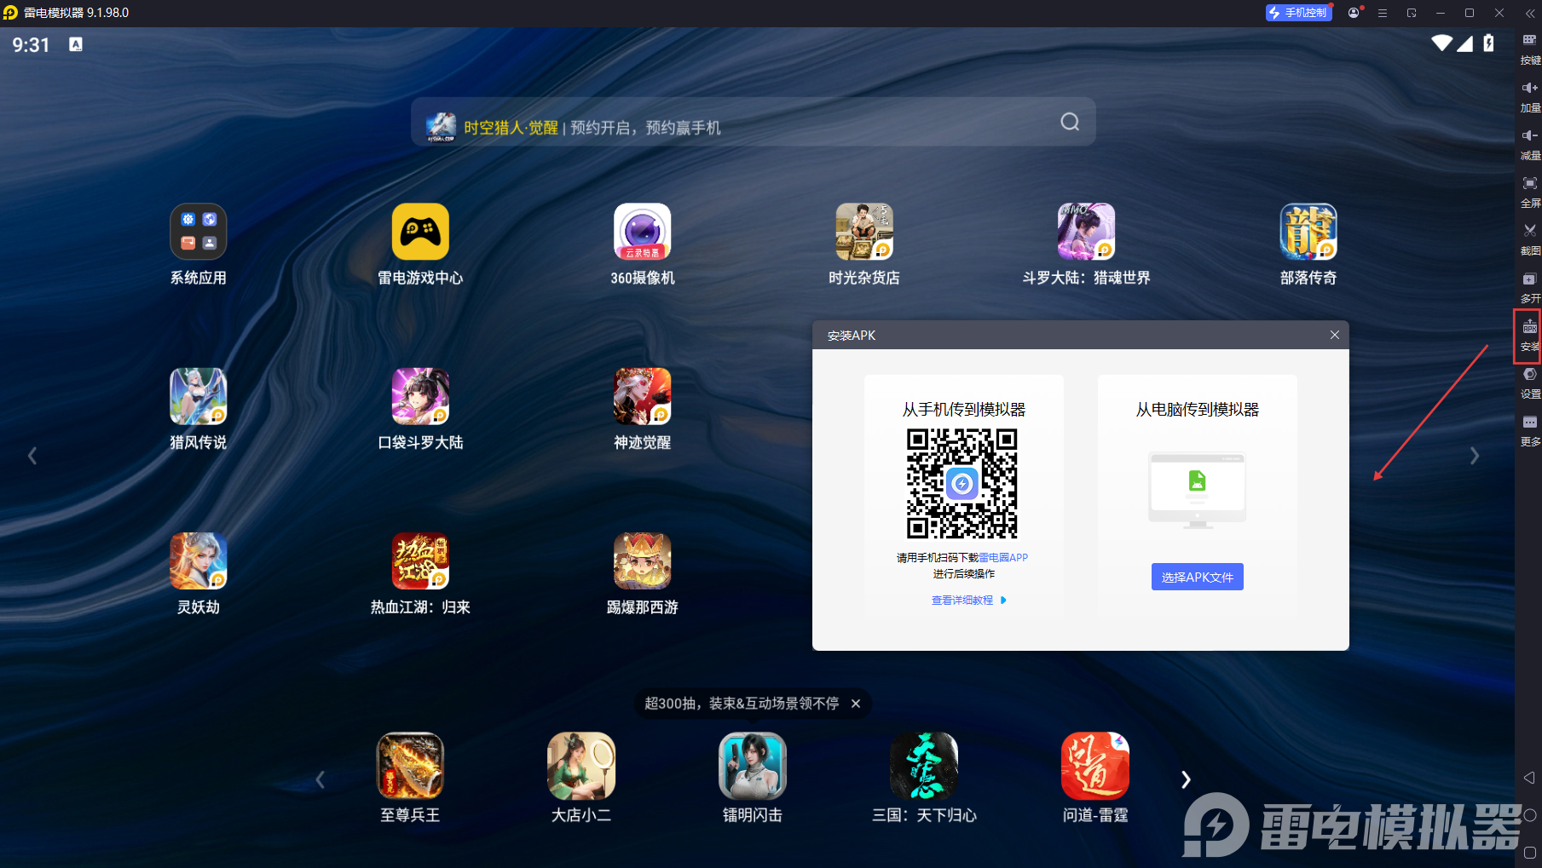1542x868 pixels.
Task: Click the Android recent apps square button
Action: [x=1529, y=853]
